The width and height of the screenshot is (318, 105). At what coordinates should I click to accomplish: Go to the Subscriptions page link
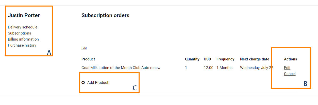19,33
